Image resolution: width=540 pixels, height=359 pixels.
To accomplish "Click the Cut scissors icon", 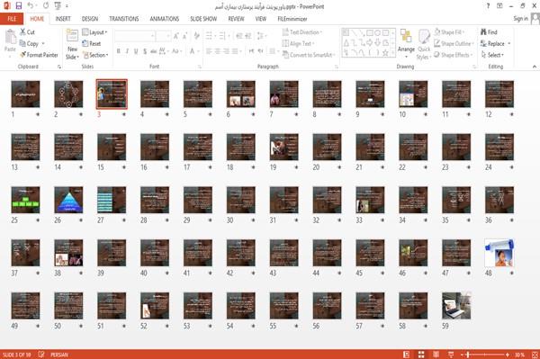I will [x=22, y=32].
